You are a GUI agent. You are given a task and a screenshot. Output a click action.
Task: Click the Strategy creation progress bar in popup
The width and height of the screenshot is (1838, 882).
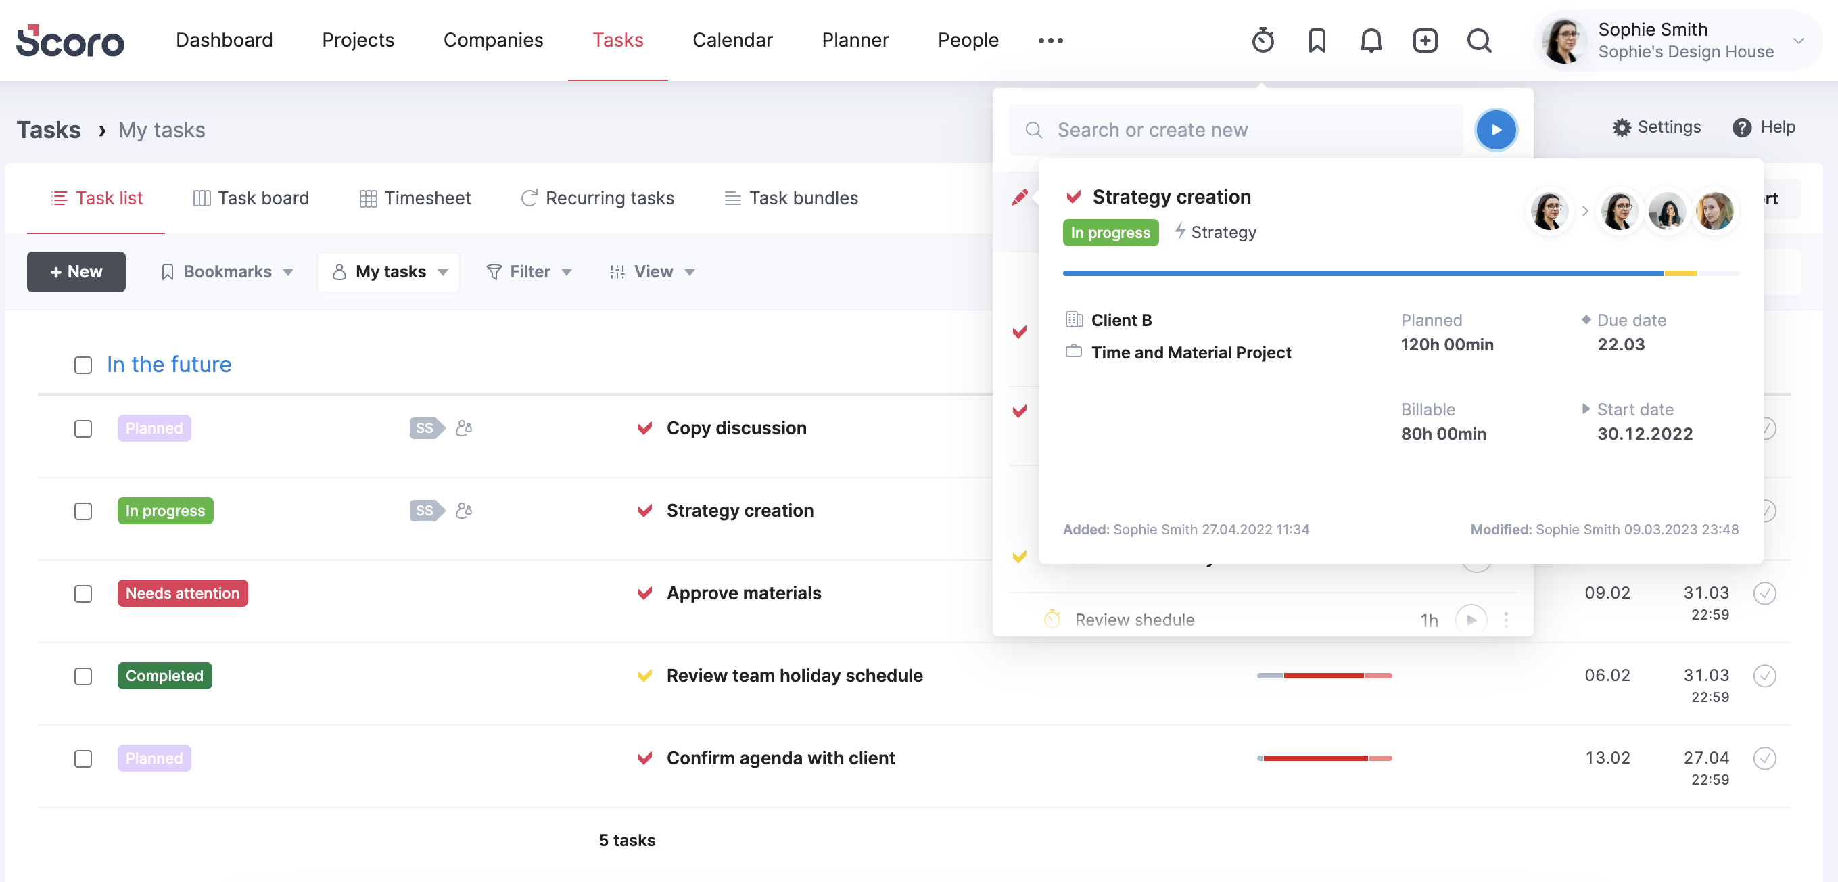(x=1400, y=273)
